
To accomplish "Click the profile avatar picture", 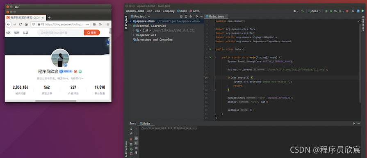I will click(60, 58).
